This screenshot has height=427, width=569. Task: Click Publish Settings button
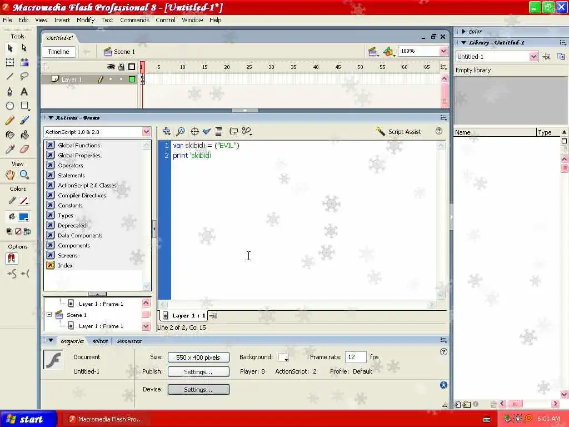coord(198,372)
